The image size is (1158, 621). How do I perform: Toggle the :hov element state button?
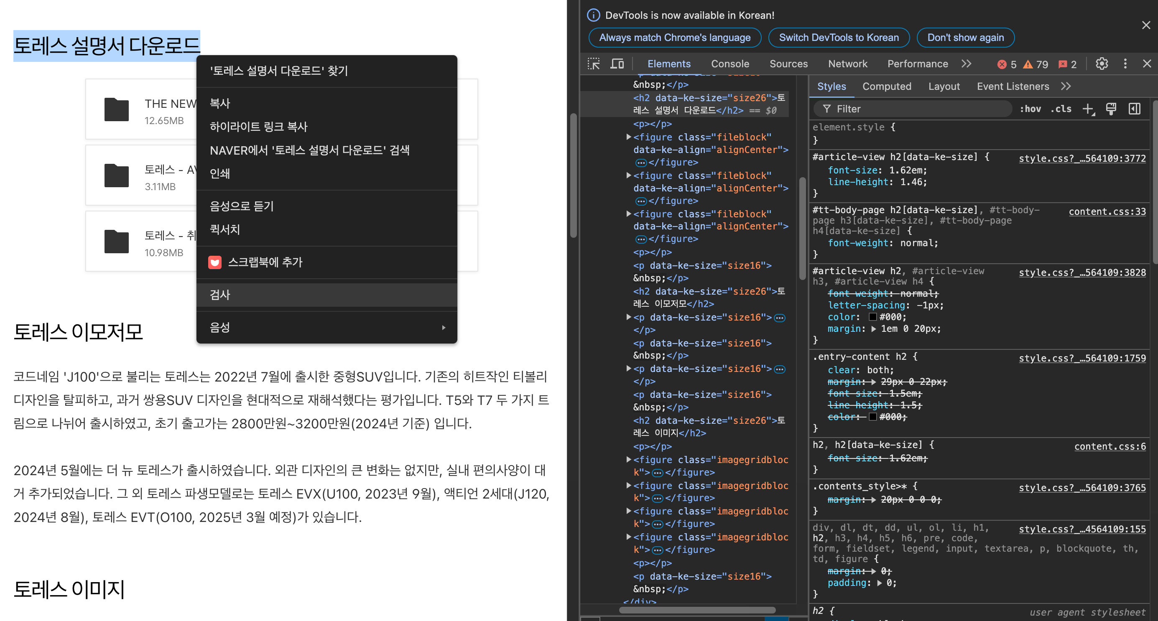tap(1030, 109)
